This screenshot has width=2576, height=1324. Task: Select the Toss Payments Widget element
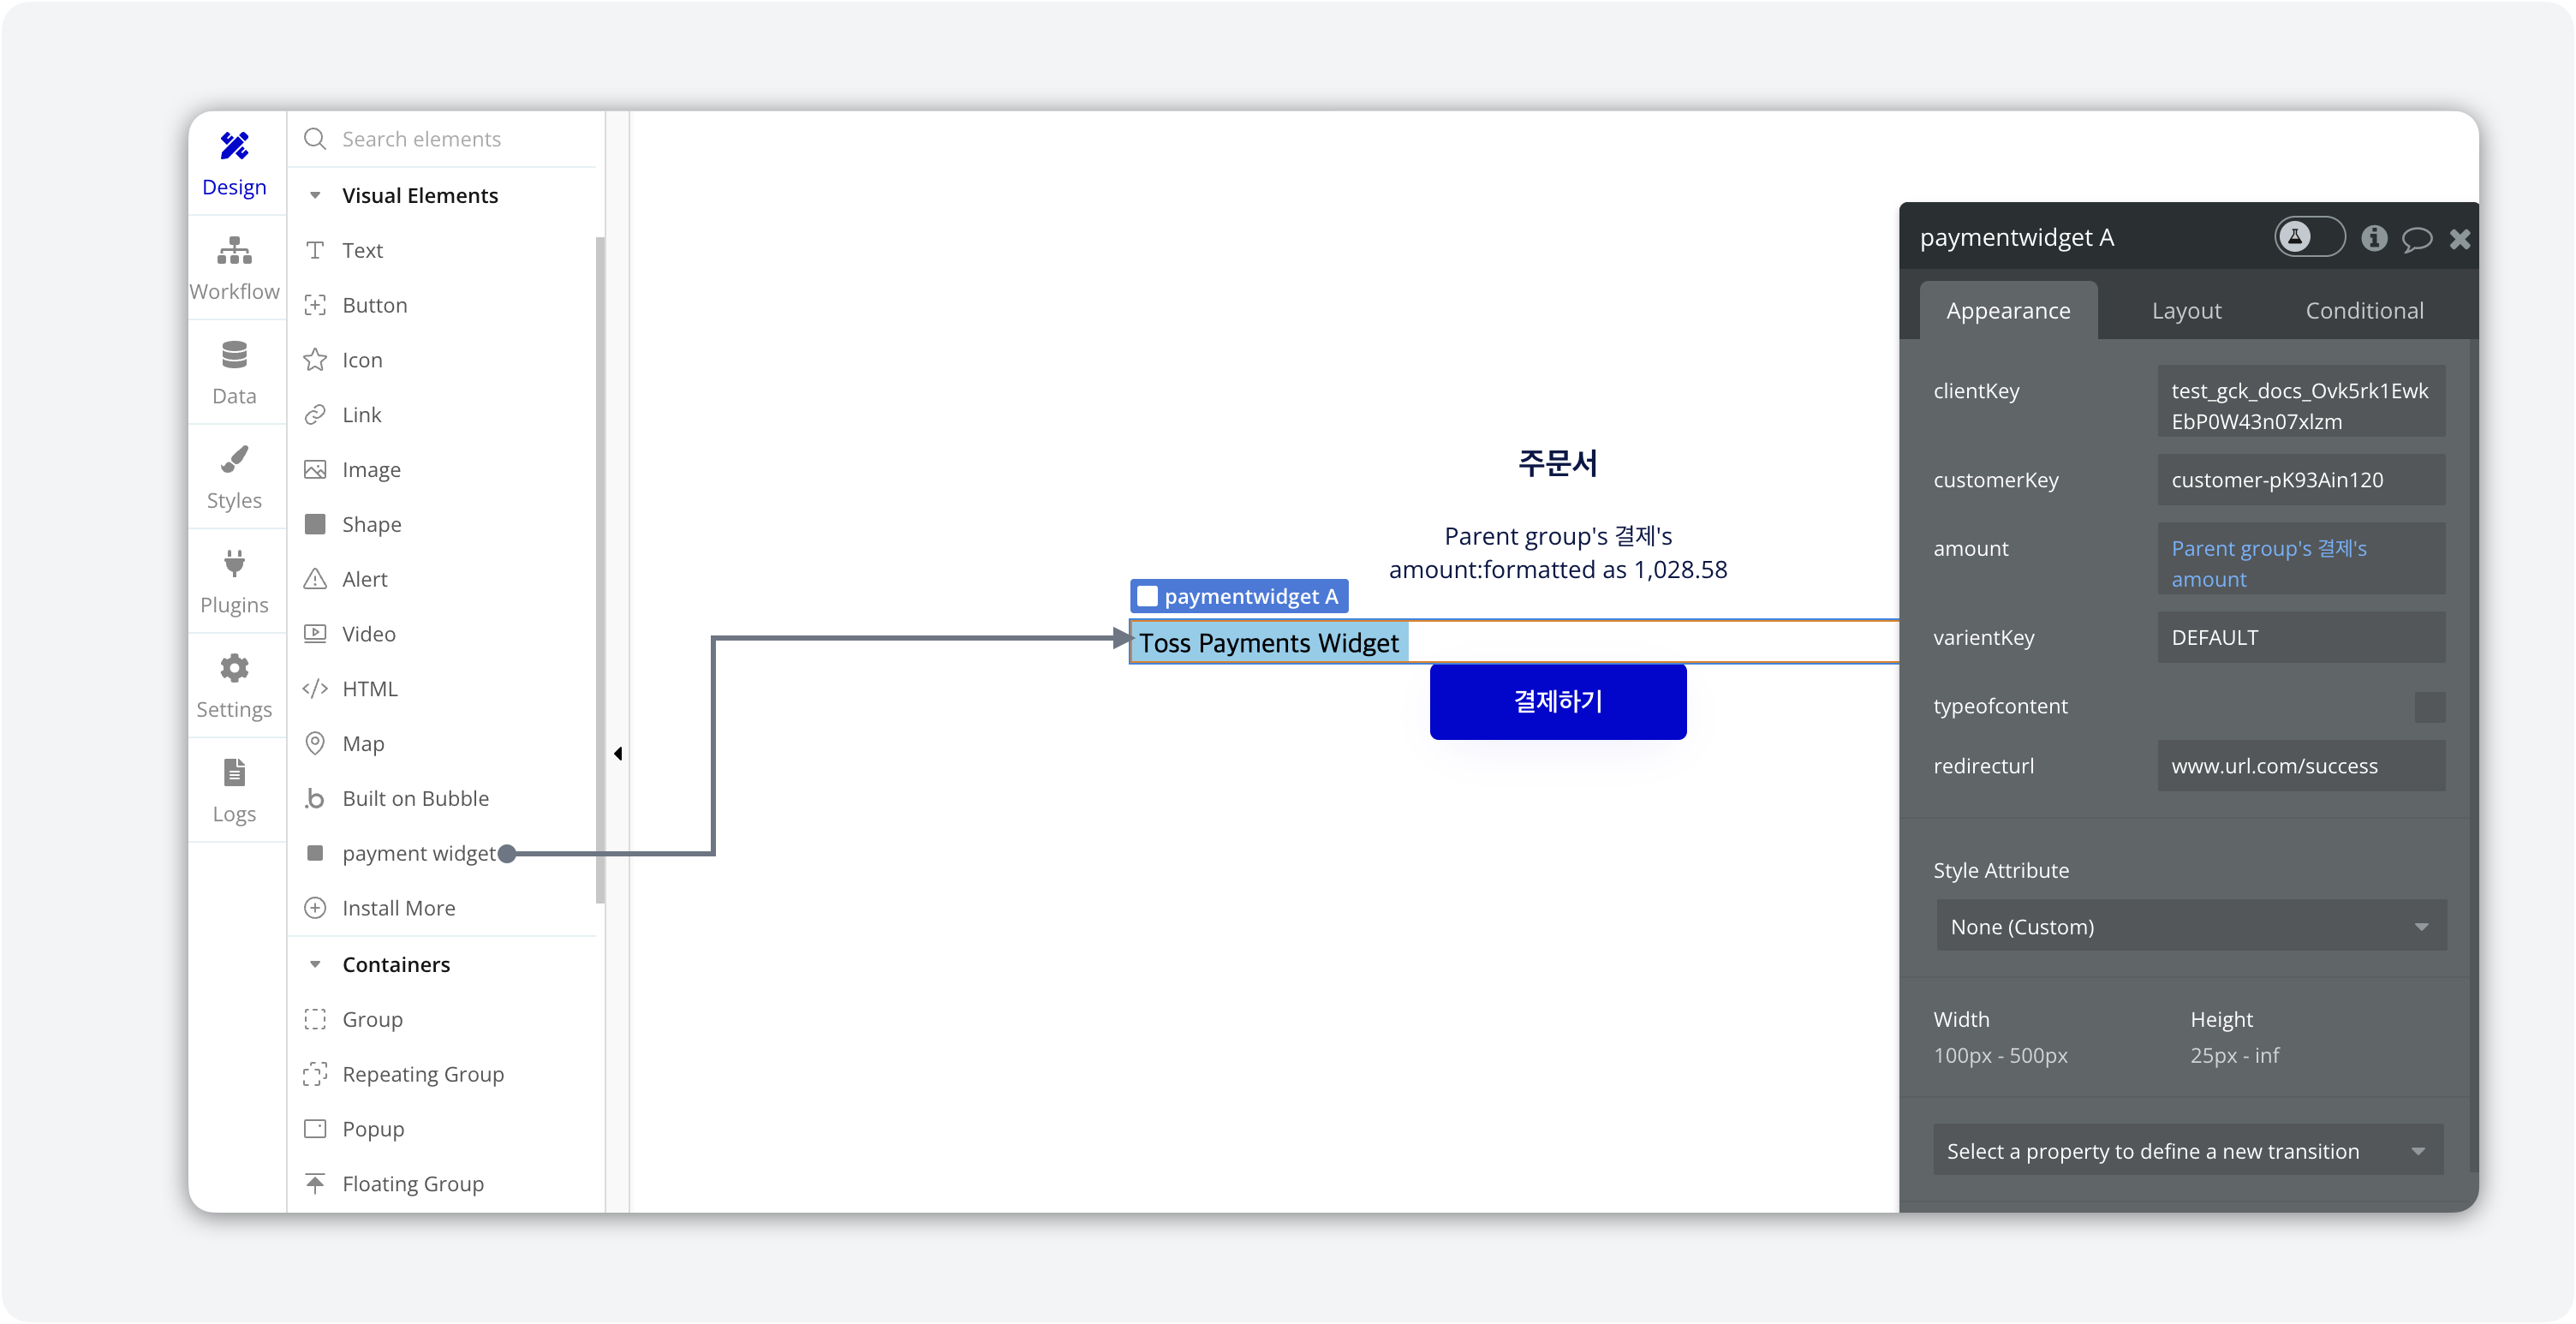tap(1513, 642)
